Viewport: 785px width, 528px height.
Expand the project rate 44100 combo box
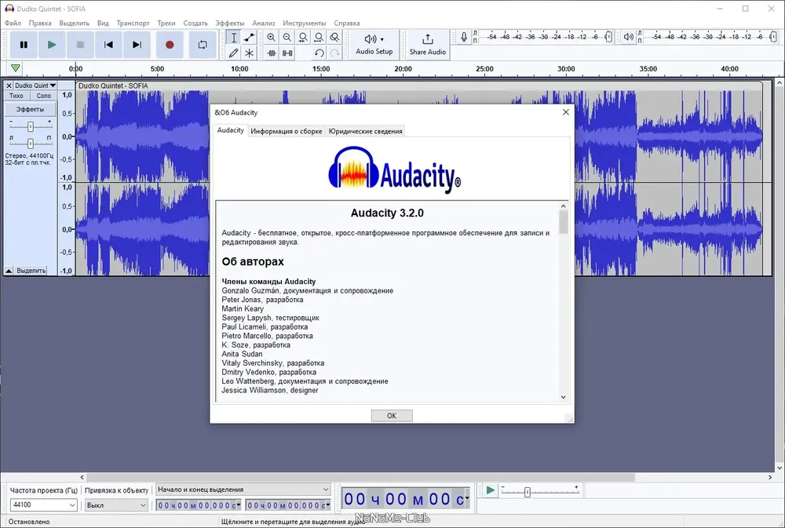point(43,505)
